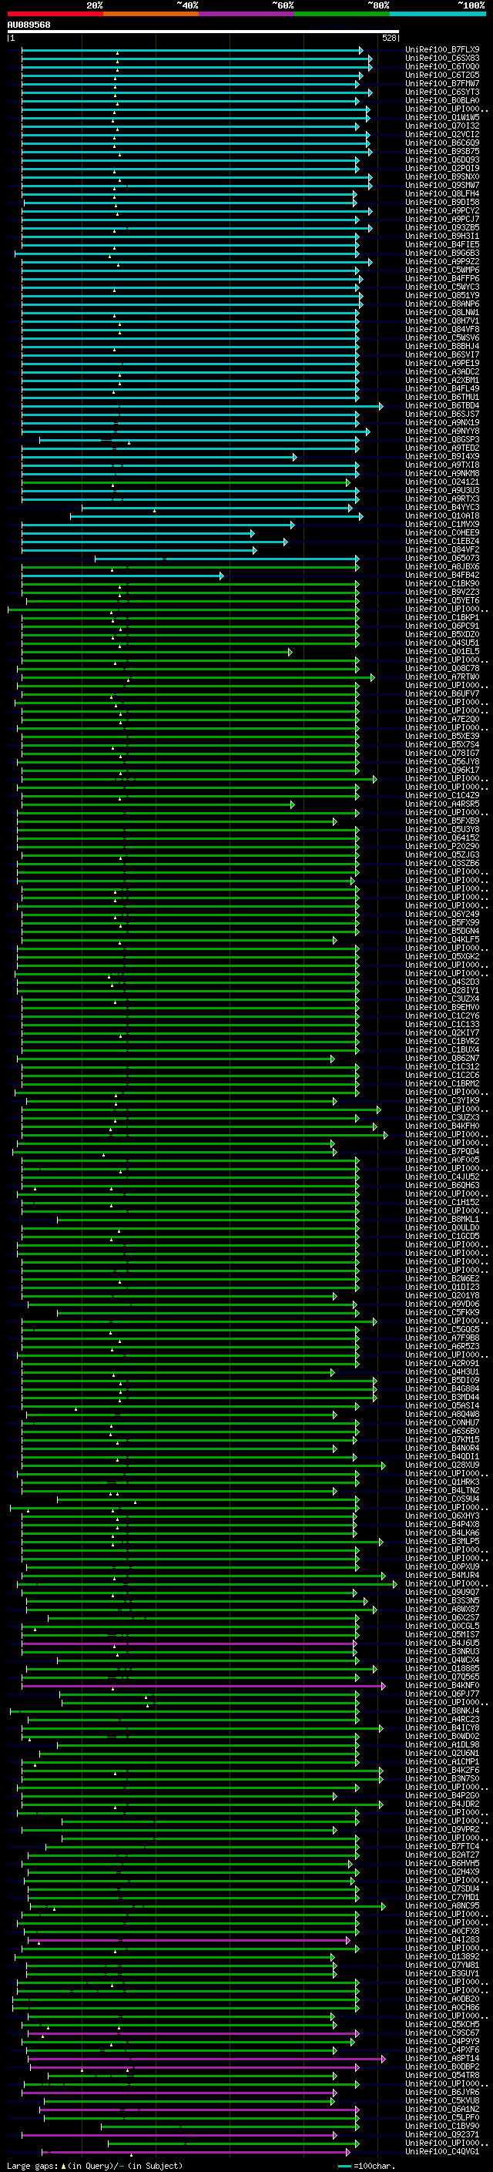Select hit UniRef100_C1BKP1
The width and height of the screenshot is (493, 2172).
442,617
